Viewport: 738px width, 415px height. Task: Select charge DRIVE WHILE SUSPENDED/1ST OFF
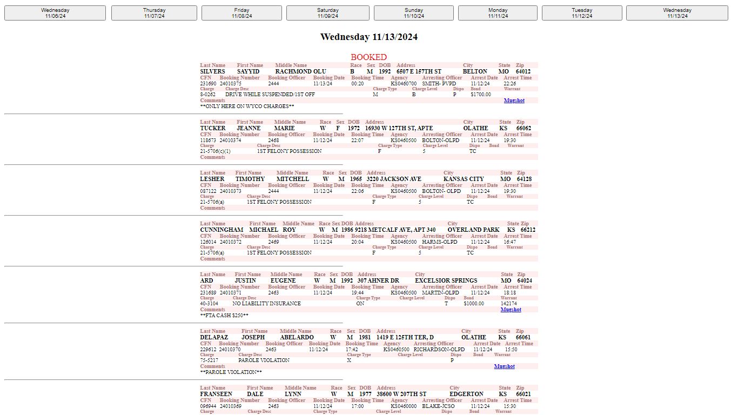(x=270, y=95)
